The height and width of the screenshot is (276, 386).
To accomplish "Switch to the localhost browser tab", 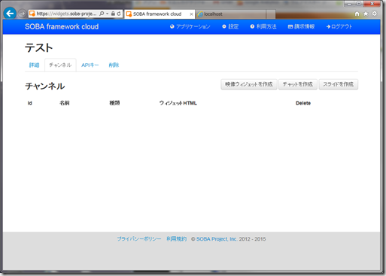I will coord(231,14).
